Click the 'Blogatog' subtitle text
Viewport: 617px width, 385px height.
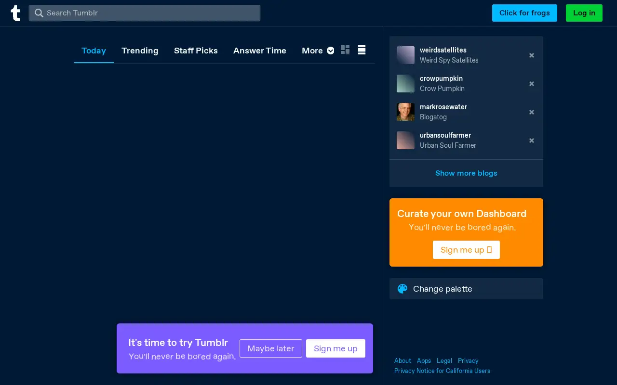(433, 117)
